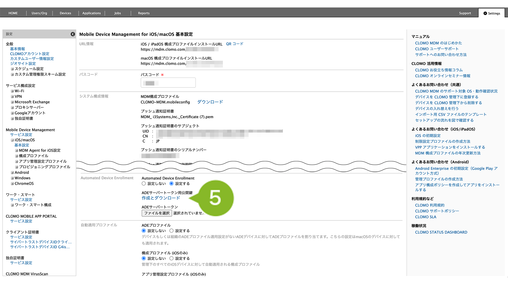Open サポートへのお問い合わせ方法 link

[441, 55]
